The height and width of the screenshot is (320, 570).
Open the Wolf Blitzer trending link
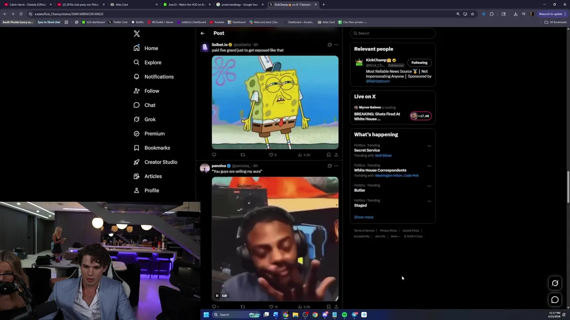pos(383,156)
